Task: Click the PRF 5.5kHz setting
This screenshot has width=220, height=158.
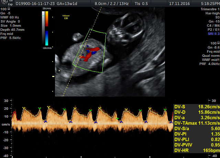Action: 11,38
